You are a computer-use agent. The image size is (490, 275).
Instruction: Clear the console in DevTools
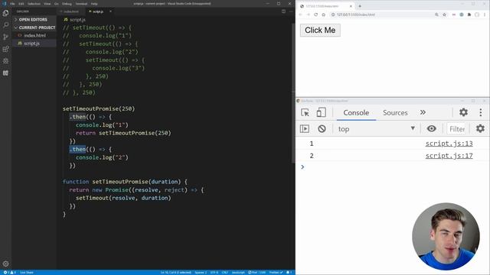click(322, 129)
